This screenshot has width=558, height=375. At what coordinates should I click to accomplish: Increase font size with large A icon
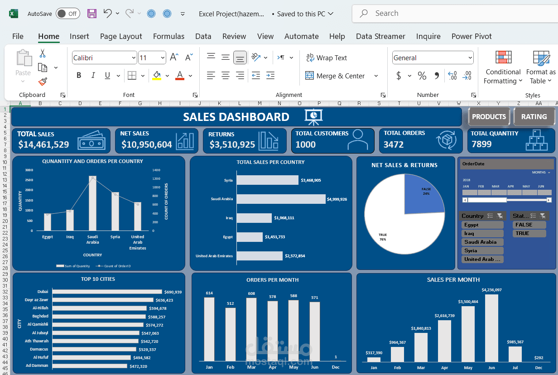pyautogui.click(x=174, y=58)
